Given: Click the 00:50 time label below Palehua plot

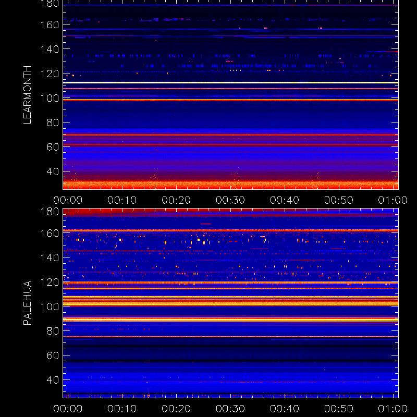Looking at the screenshot, I should 338,409.
